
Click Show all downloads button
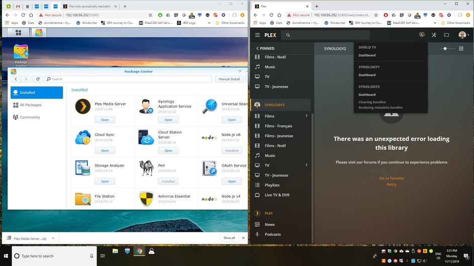tap(229, 238)
